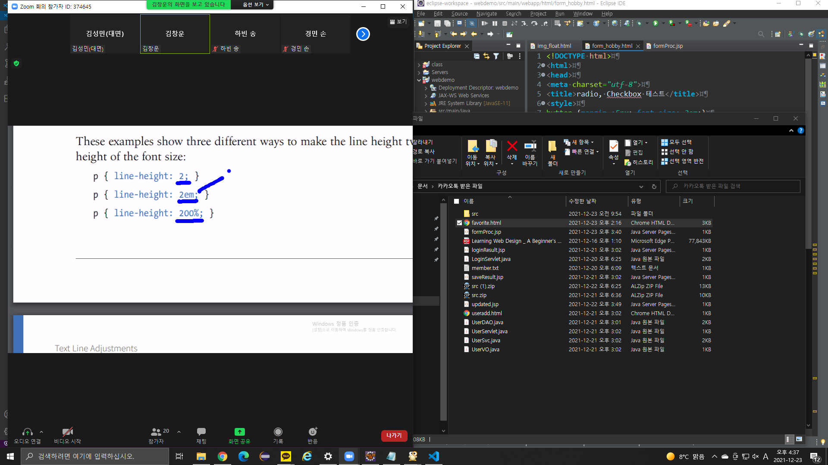Open KakaoTalk from Windows taskbar

click(286, 456)
